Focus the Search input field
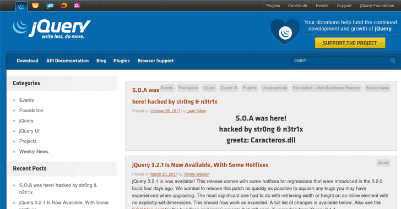Viewport: 401px width, 209px height. [340, 61]
